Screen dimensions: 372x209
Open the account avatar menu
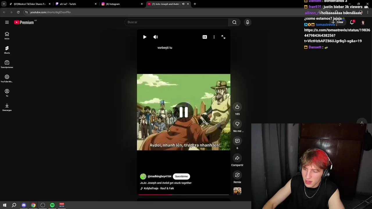[x=363, y=22]
